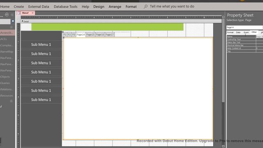Click the navigation pane search icon
The image size is (263, 148).
(13, 21)
